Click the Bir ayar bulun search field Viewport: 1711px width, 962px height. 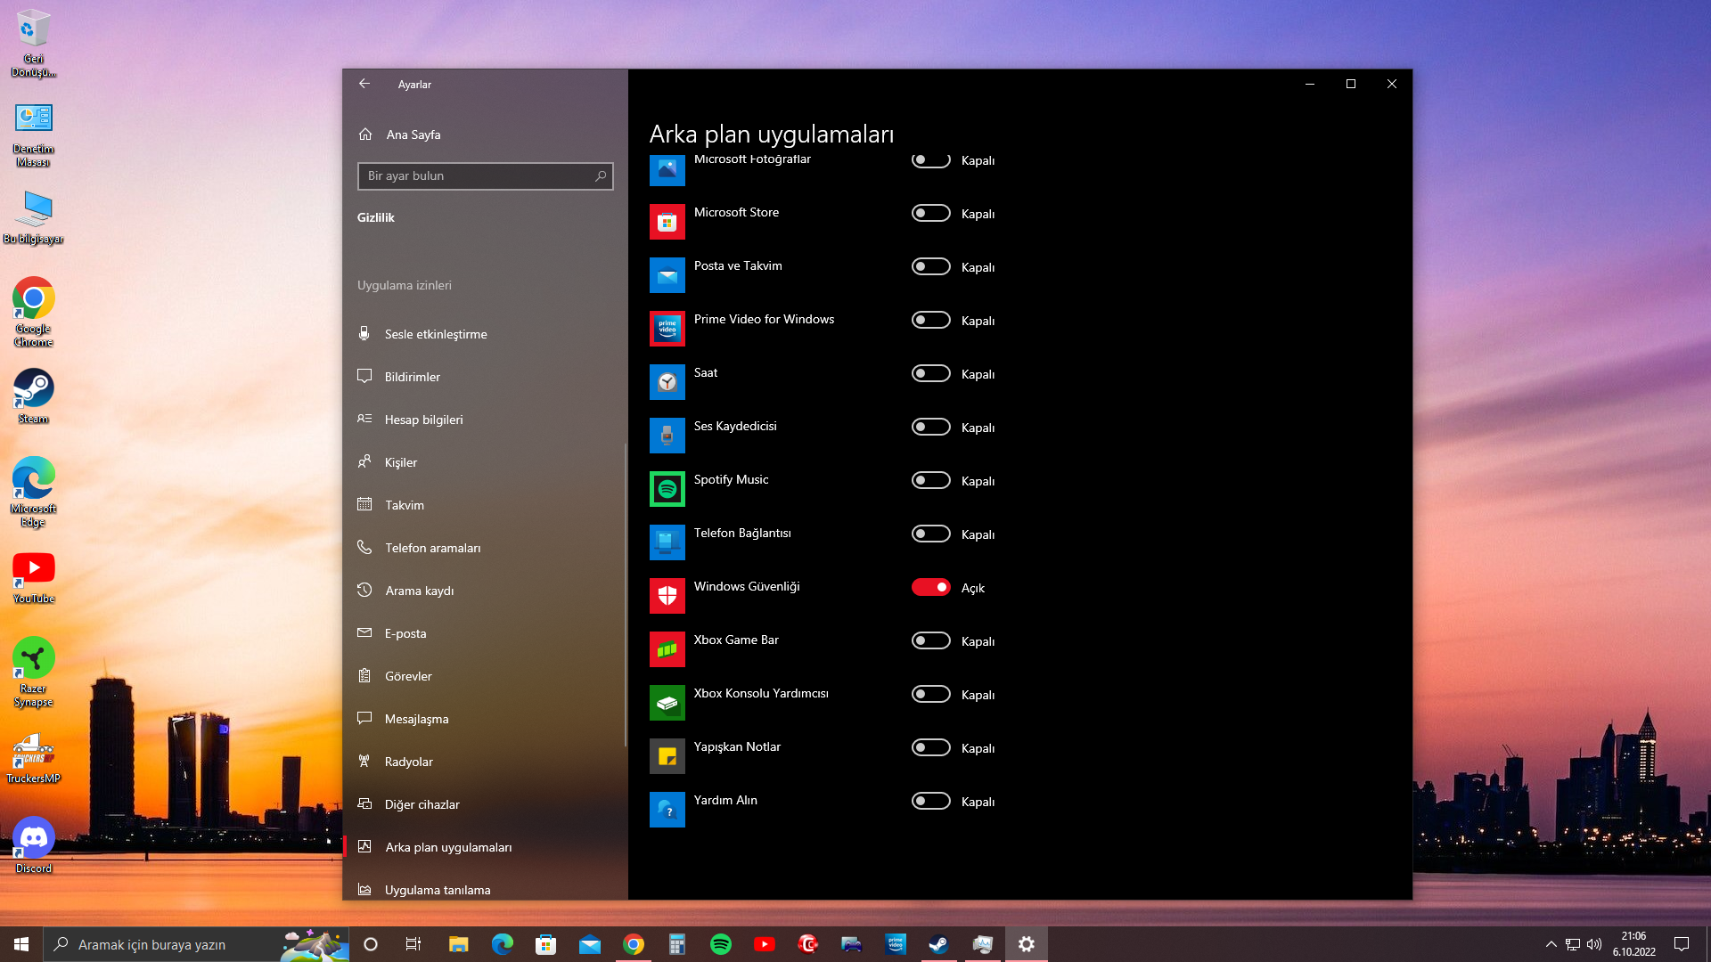coord(477,176)
